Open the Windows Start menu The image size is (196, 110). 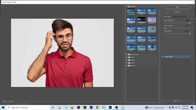click(3, 107)
